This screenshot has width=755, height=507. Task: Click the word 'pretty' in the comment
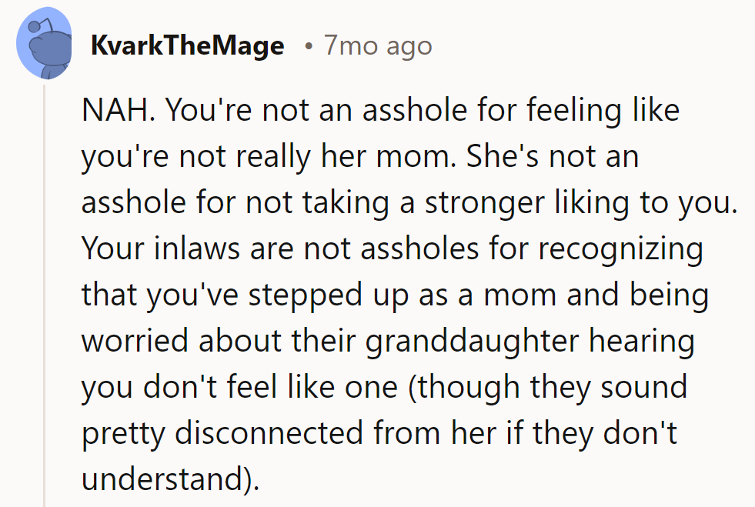(124, 434)
